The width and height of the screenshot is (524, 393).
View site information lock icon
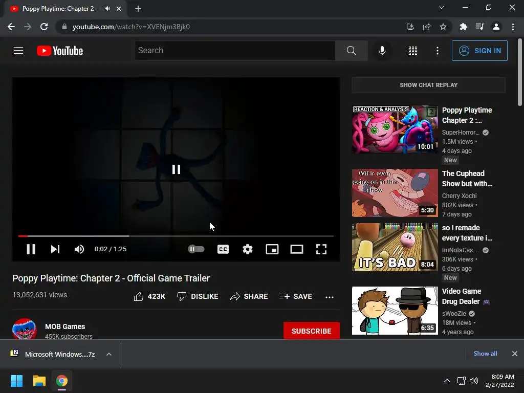pyautogui.click(x=64, y=27)
